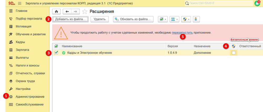
Task: Toggle safe mode checkbox for the extension row
Action: tap(234, 53)
